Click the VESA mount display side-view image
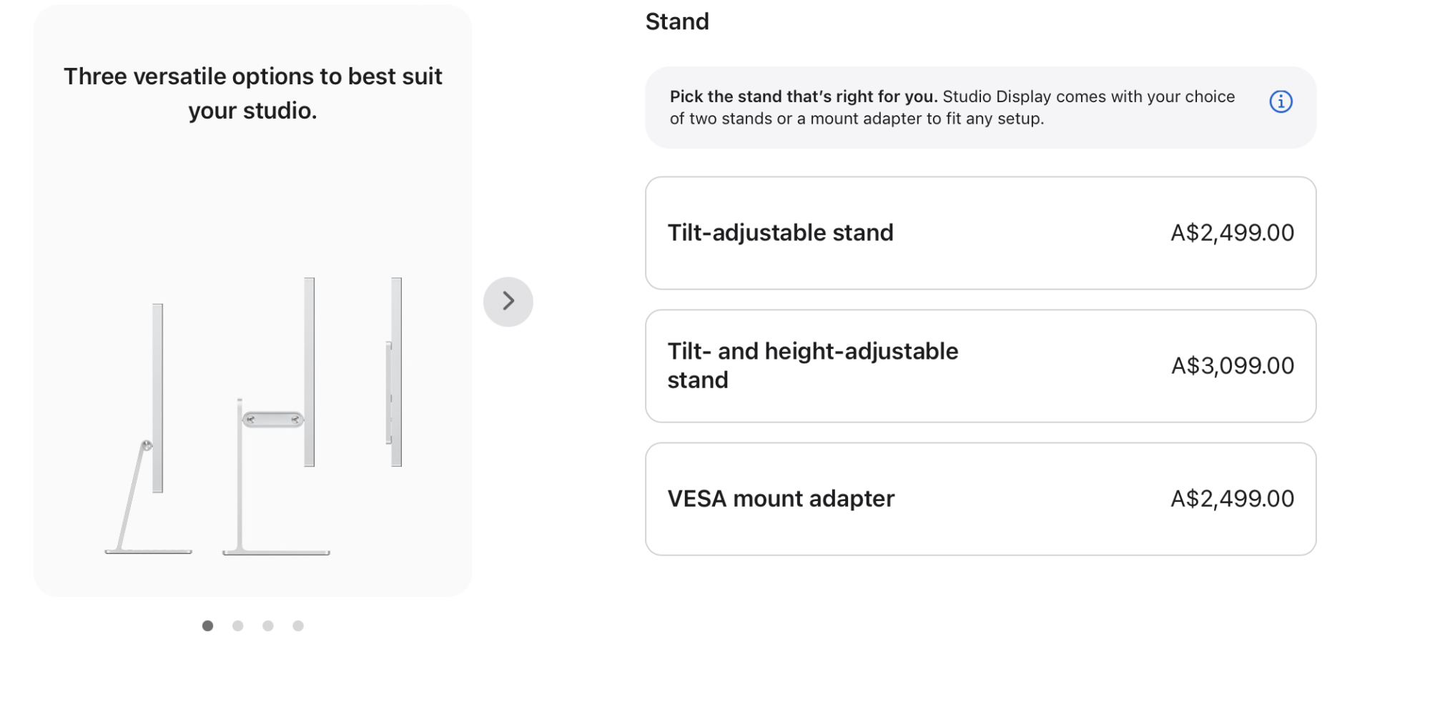Image resolution: width=1430 pixels, height=717 pixels. 395,372
